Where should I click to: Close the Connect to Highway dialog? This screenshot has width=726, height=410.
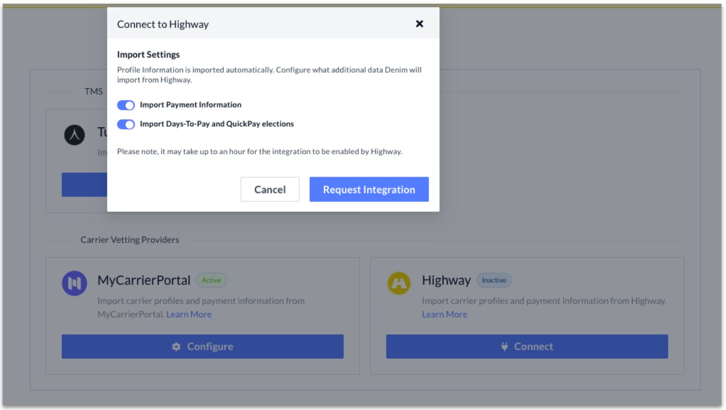(x=419, y=24)
